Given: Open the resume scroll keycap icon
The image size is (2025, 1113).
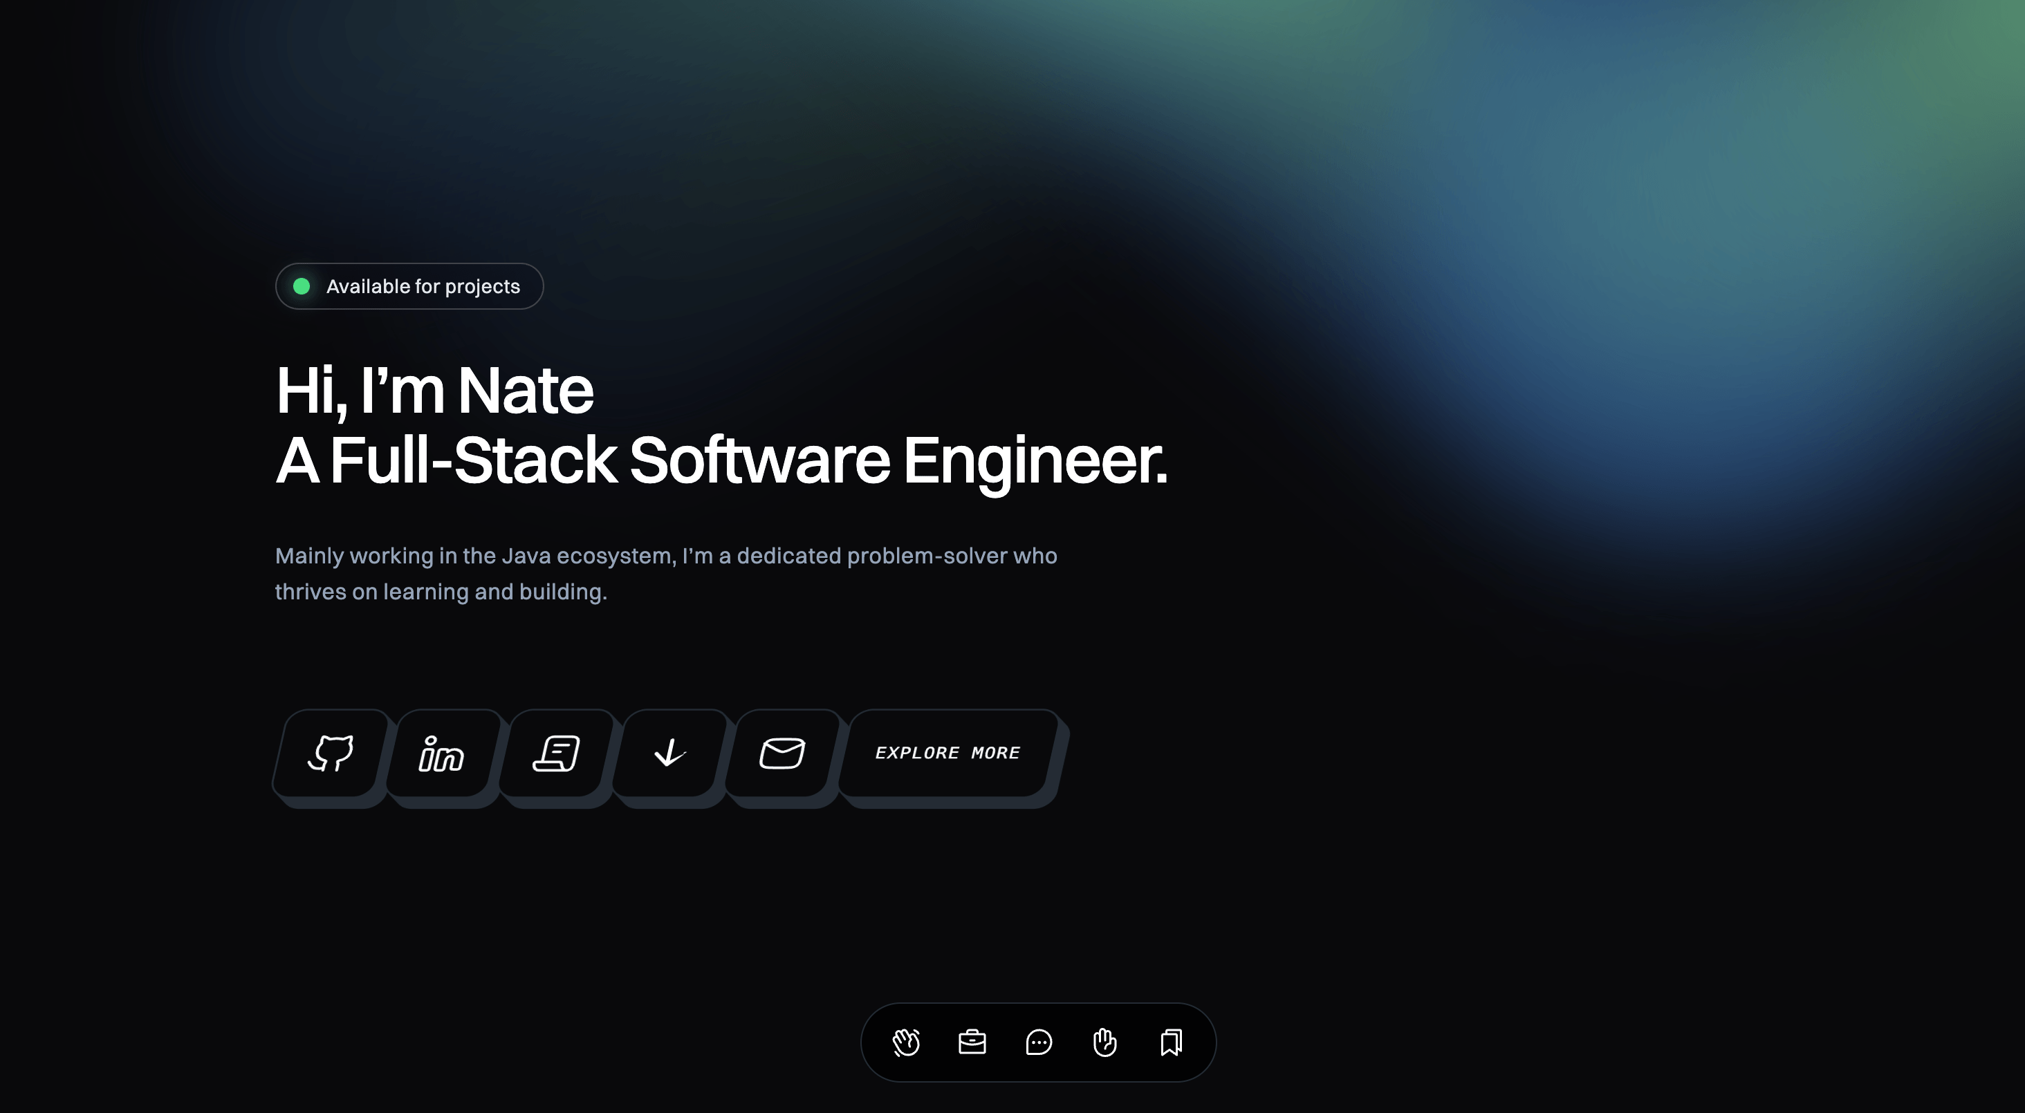Looking at the screenshot, I should tap(557, 754).
